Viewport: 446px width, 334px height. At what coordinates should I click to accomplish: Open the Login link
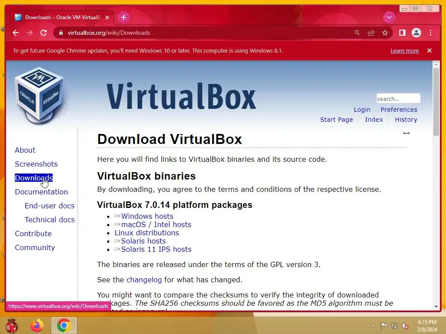click(362, 110)
